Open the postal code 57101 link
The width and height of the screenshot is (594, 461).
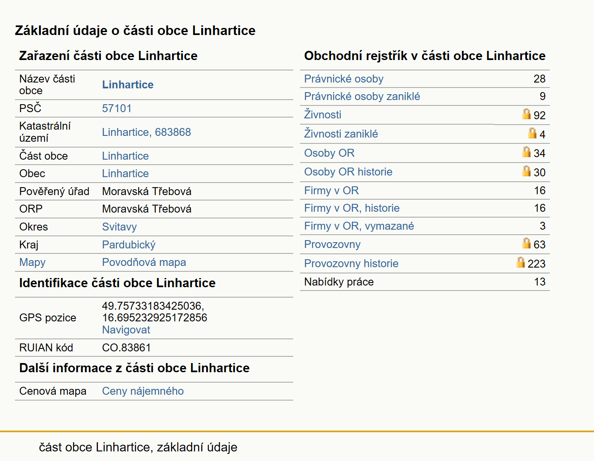117,108
